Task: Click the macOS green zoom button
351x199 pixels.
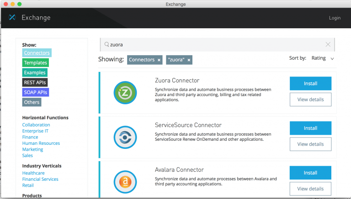Action: pos(20,4)
